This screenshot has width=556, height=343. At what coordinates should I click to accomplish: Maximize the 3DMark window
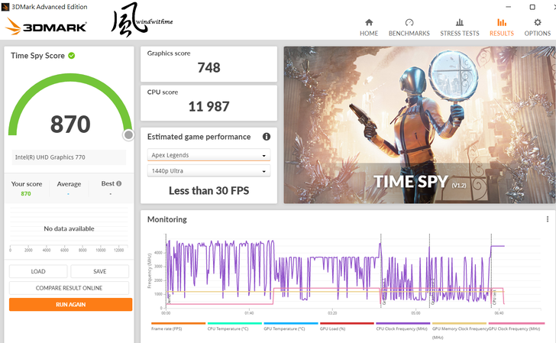point(532,7)
